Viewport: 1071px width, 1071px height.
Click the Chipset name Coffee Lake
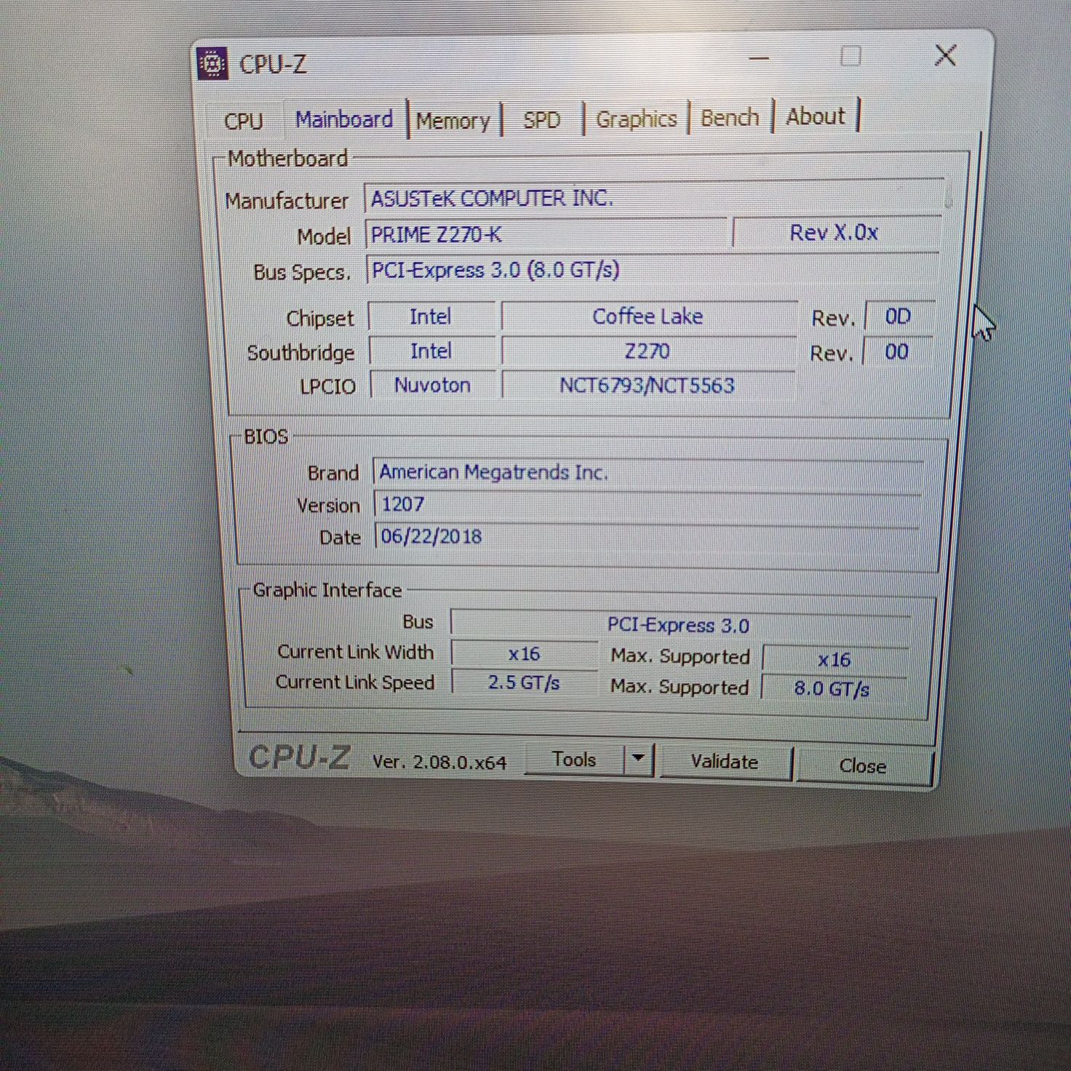(648, 316)
